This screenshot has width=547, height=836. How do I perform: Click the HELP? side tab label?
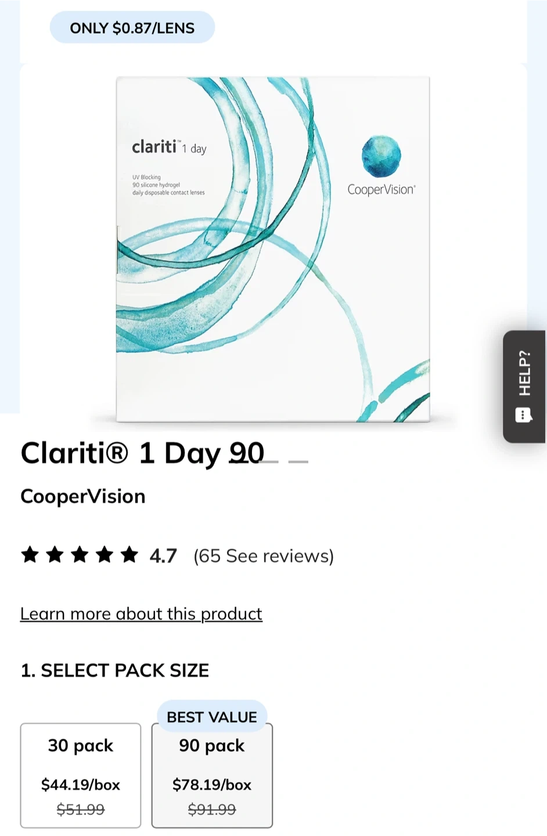[x=524, y=373]
